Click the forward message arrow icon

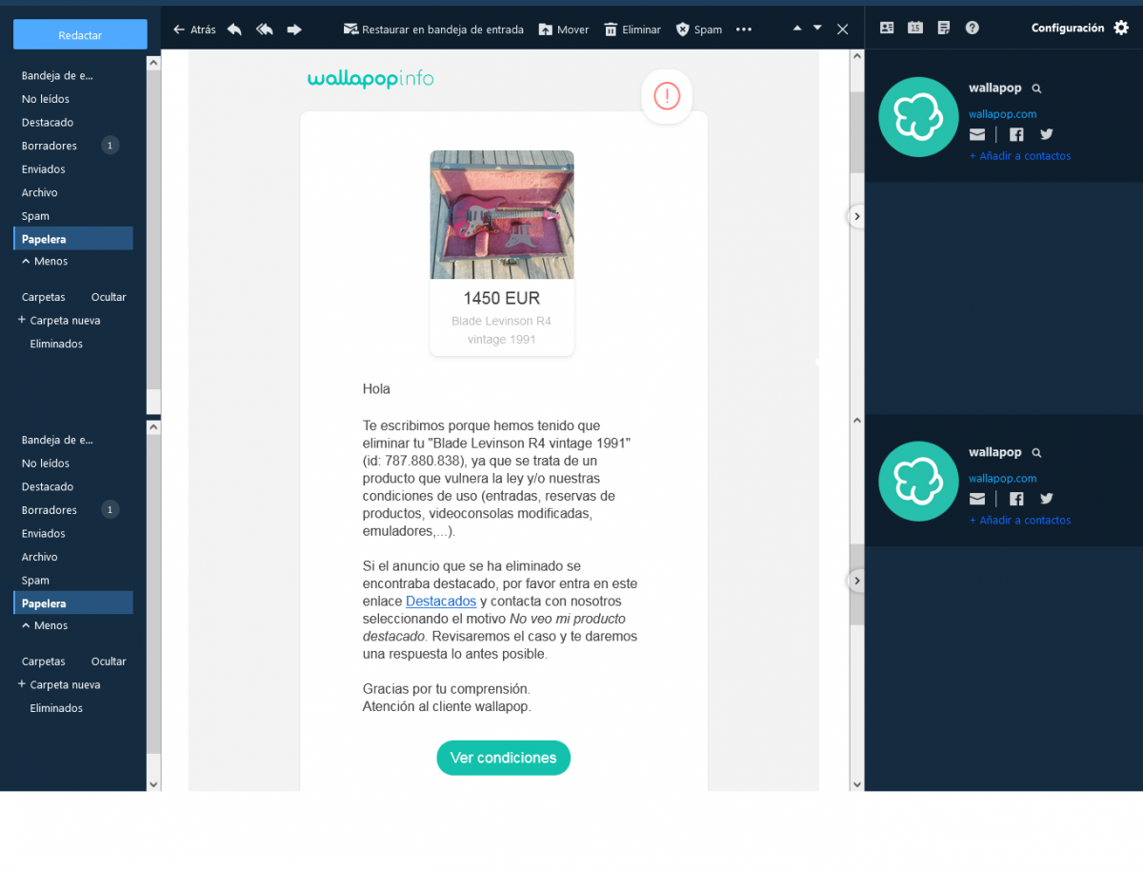pos(294,30)
